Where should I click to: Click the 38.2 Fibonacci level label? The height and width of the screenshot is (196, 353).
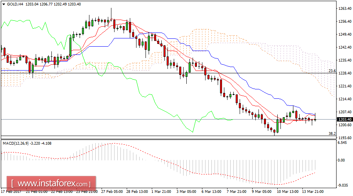[x=332, y=133]
